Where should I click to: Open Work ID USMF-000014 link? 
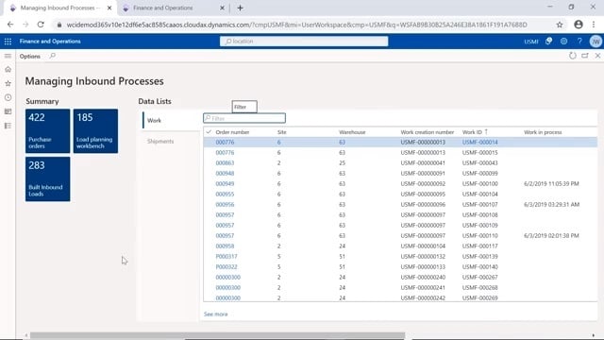pyautogui.click(x=480, y=143)
